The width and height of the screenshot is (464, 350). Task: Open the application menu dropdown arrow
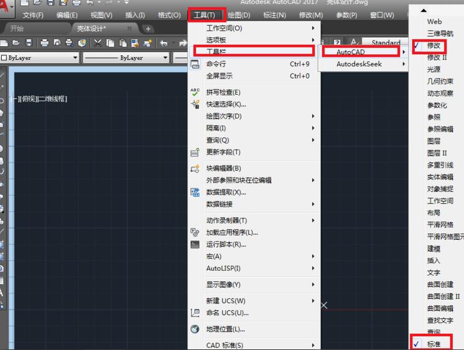pyautogui.click(x=12, y=6)
